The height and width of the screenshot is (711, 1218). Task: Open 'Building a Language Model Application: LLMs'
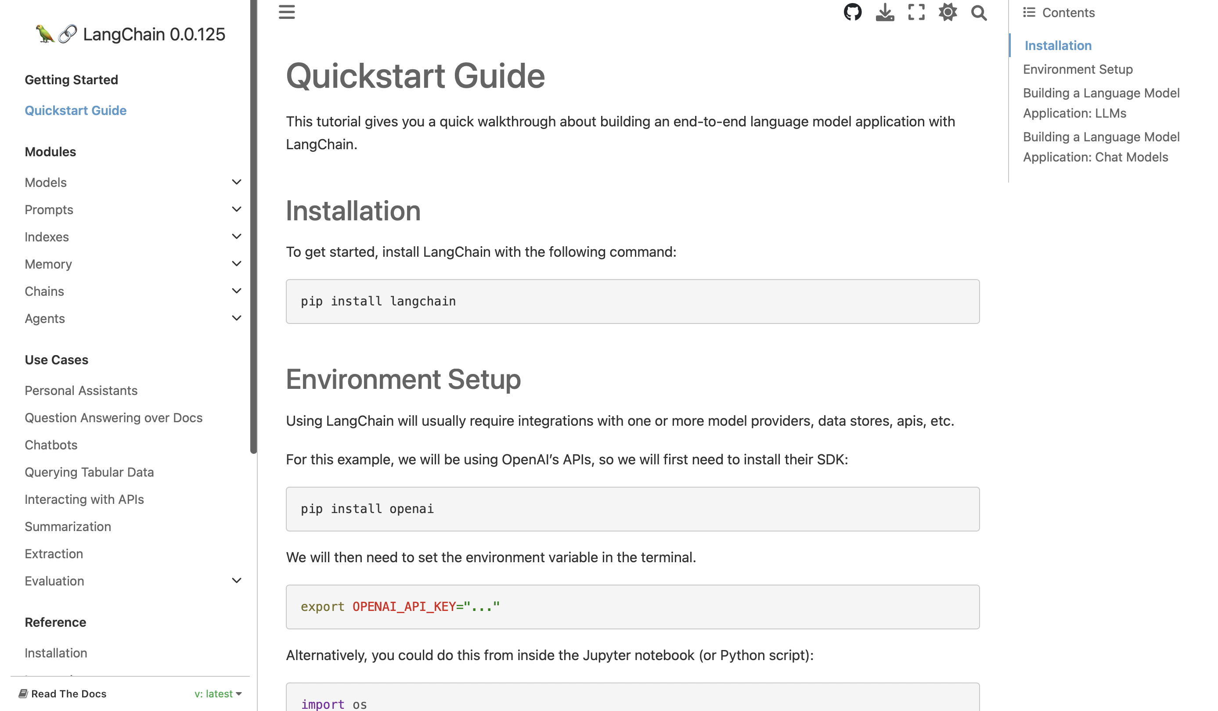coord(1101,103)
